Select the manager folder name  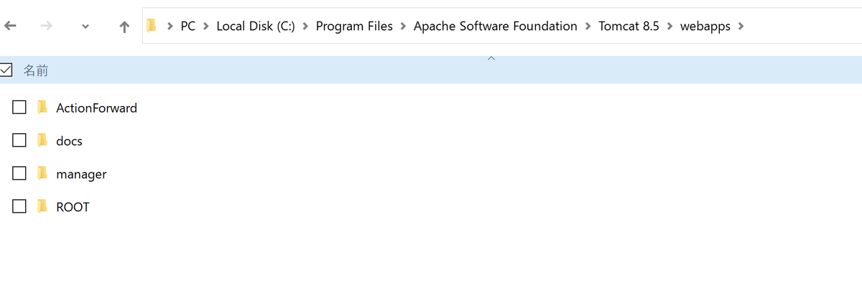[81, 174]
